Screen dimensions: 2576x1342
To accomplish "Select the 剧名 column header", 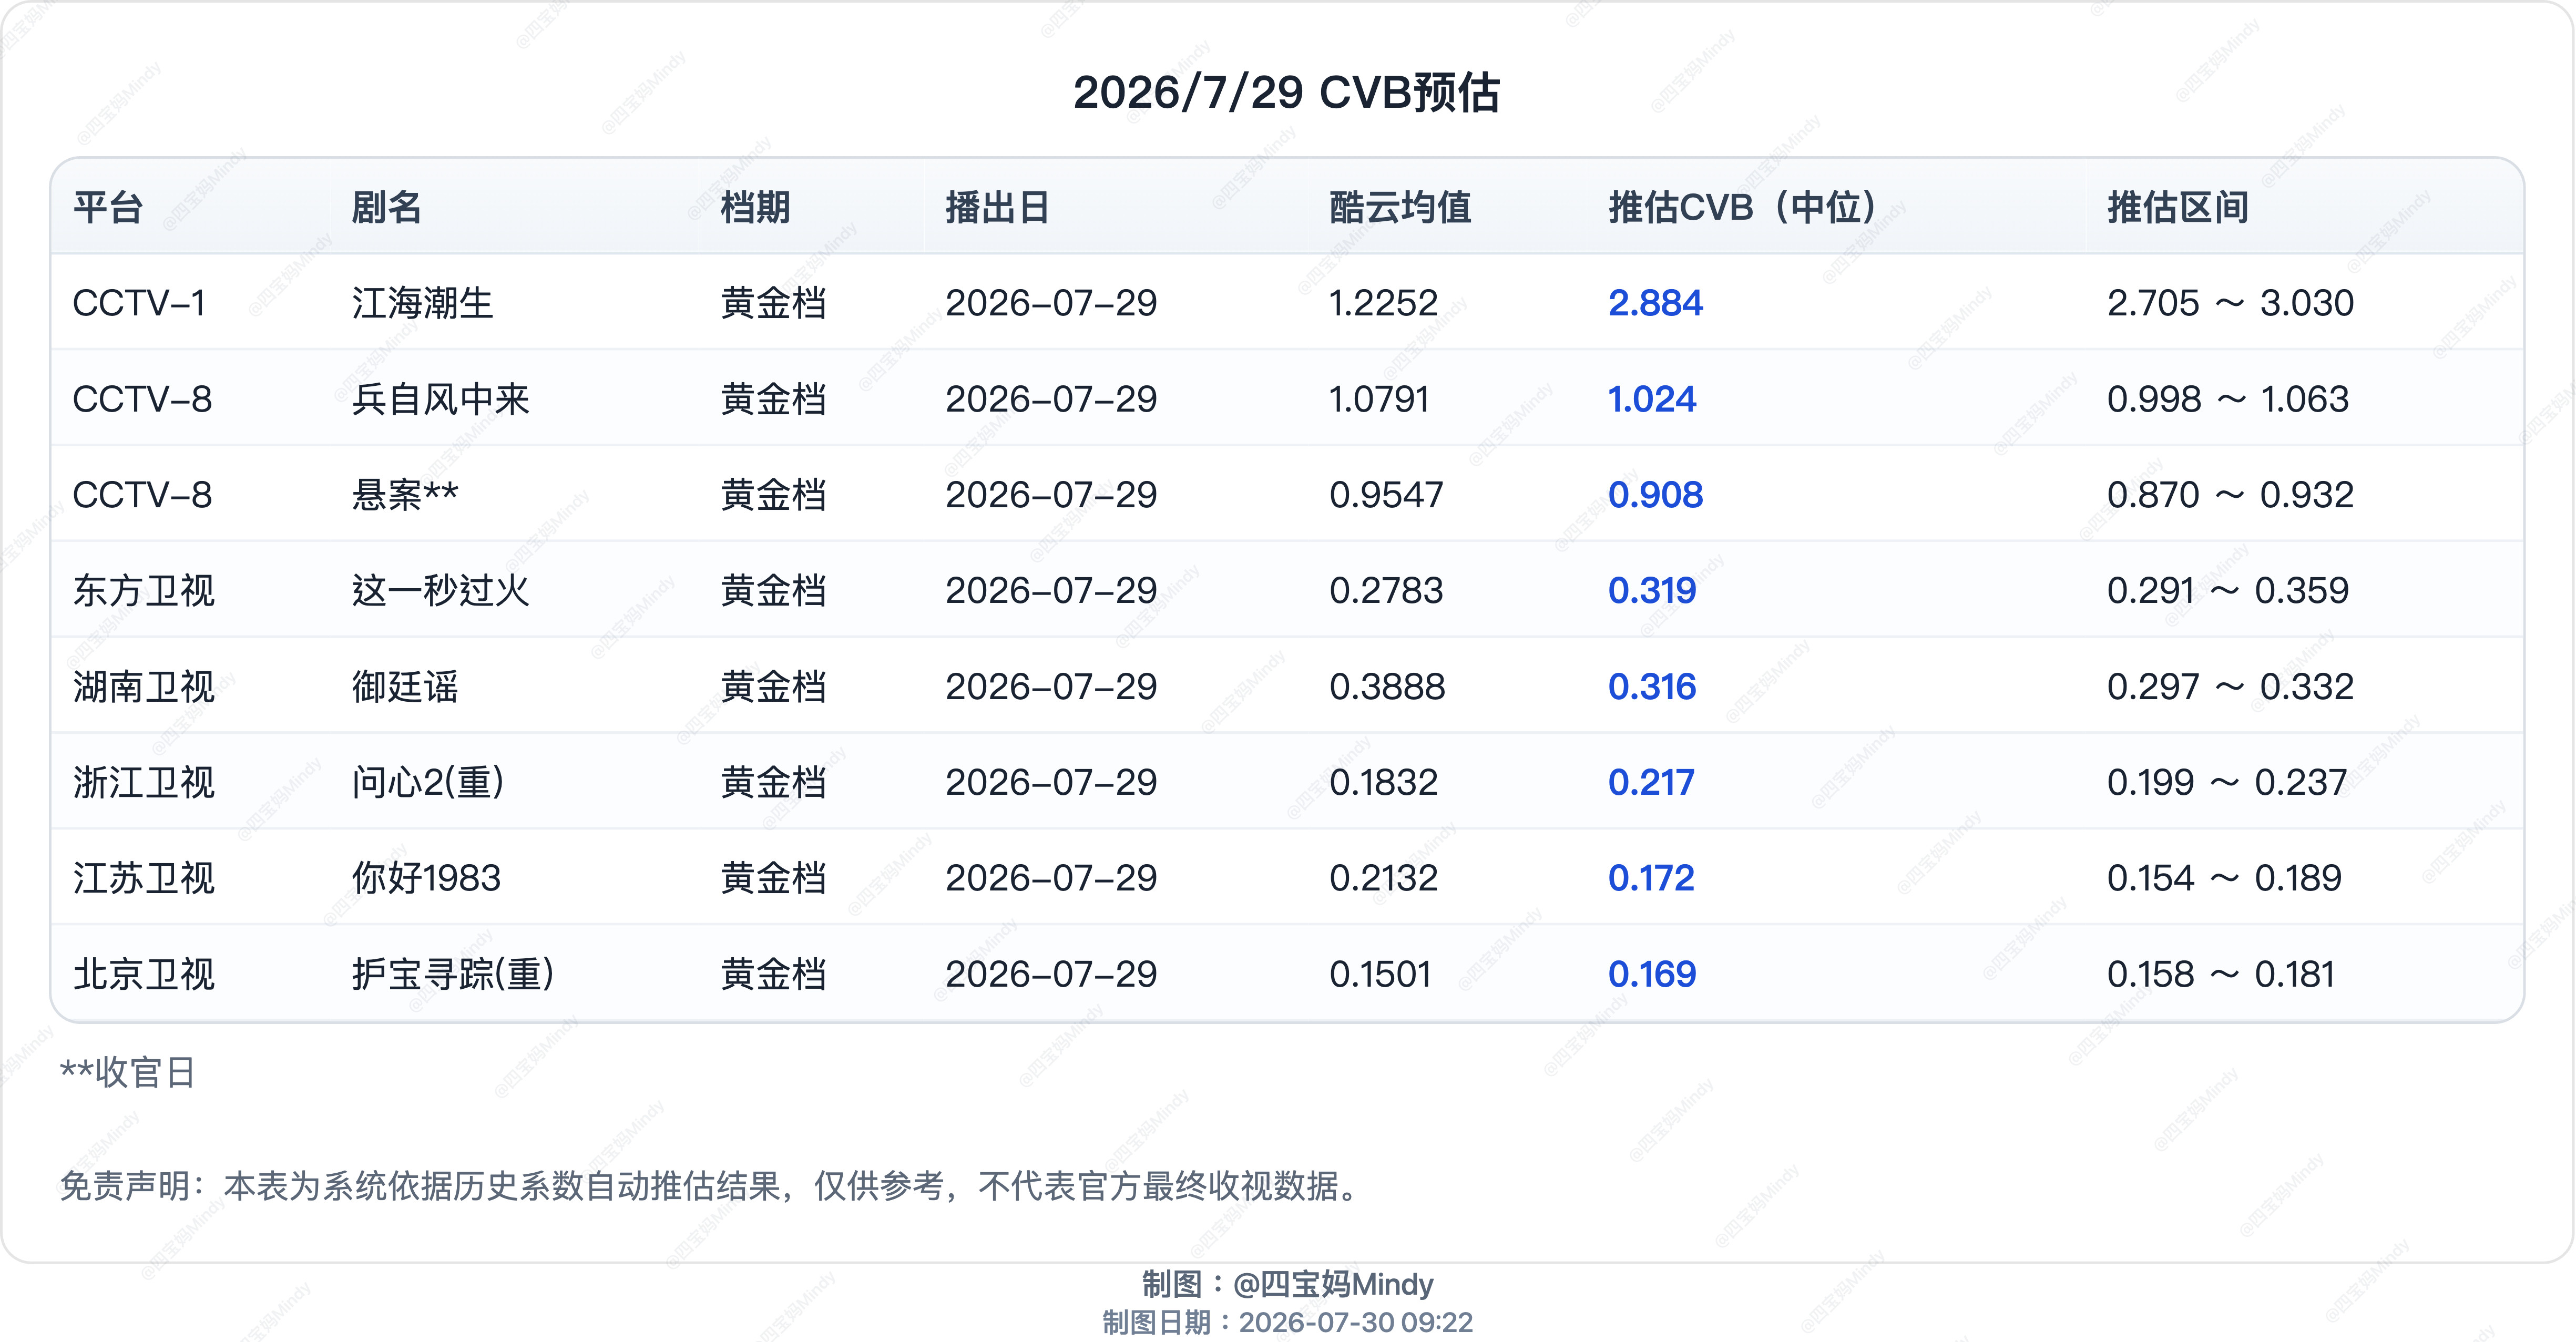I will (x=387, y=207).
